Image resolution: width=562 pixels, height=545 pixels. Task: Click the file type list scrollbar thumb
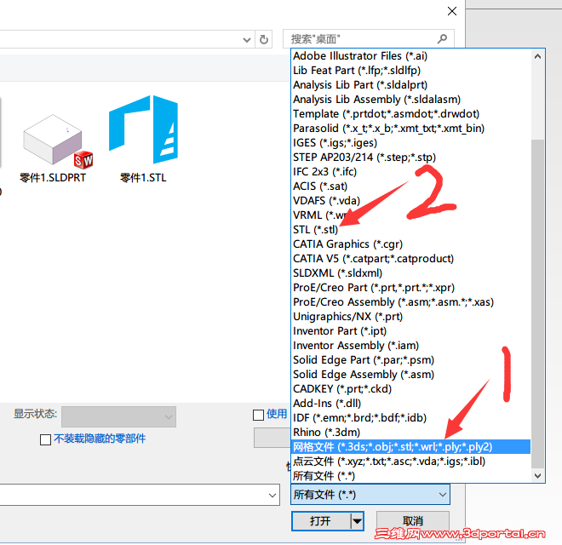[537, 304]
